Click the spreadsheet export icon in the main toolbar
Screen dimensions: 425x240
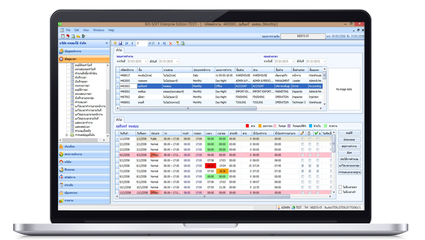(73, 36)
